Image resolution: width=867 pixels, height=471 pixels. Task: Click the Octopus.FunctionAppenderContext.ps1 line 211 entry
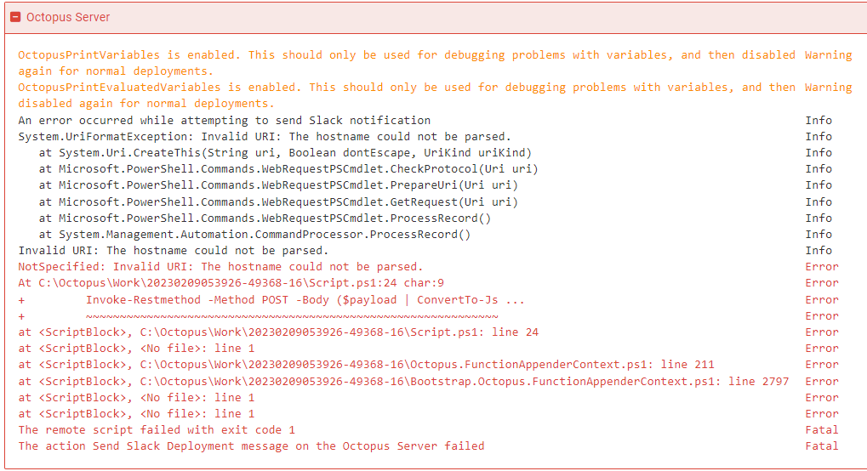366,365
